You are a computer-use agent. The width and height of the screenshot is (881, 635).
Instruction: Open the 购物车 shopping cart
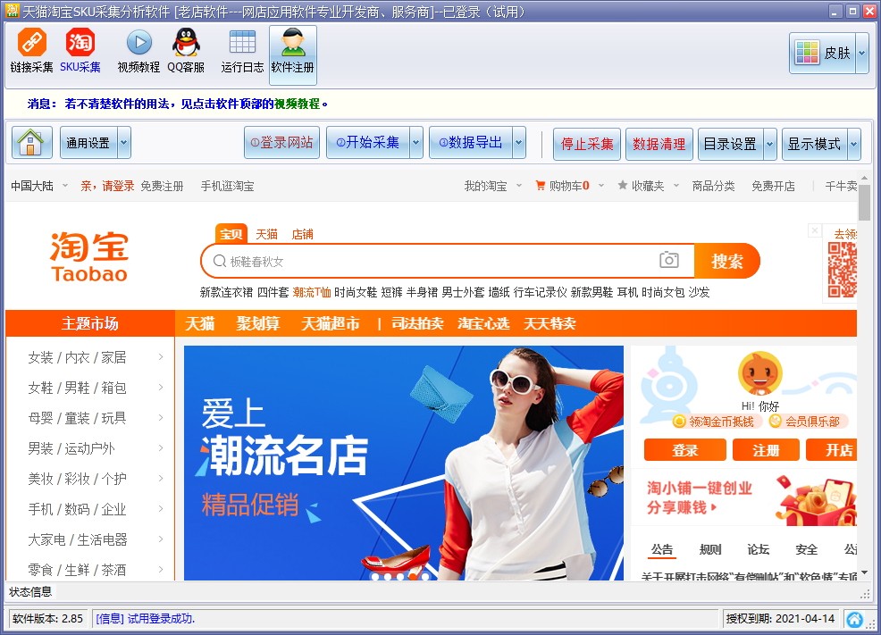pyautogui.click(x=563, y=186)
